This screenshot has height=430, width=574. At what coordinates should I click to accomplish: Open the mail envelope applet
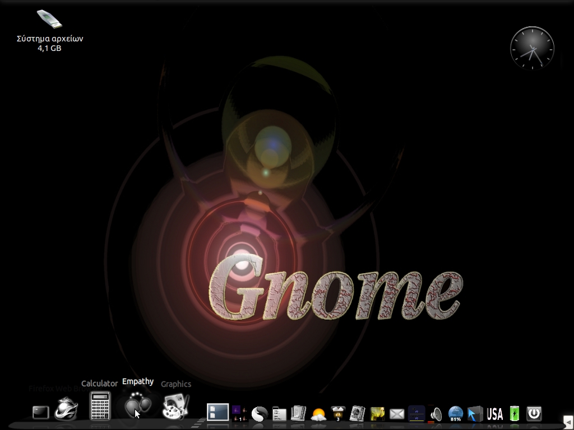click(397, 414)
